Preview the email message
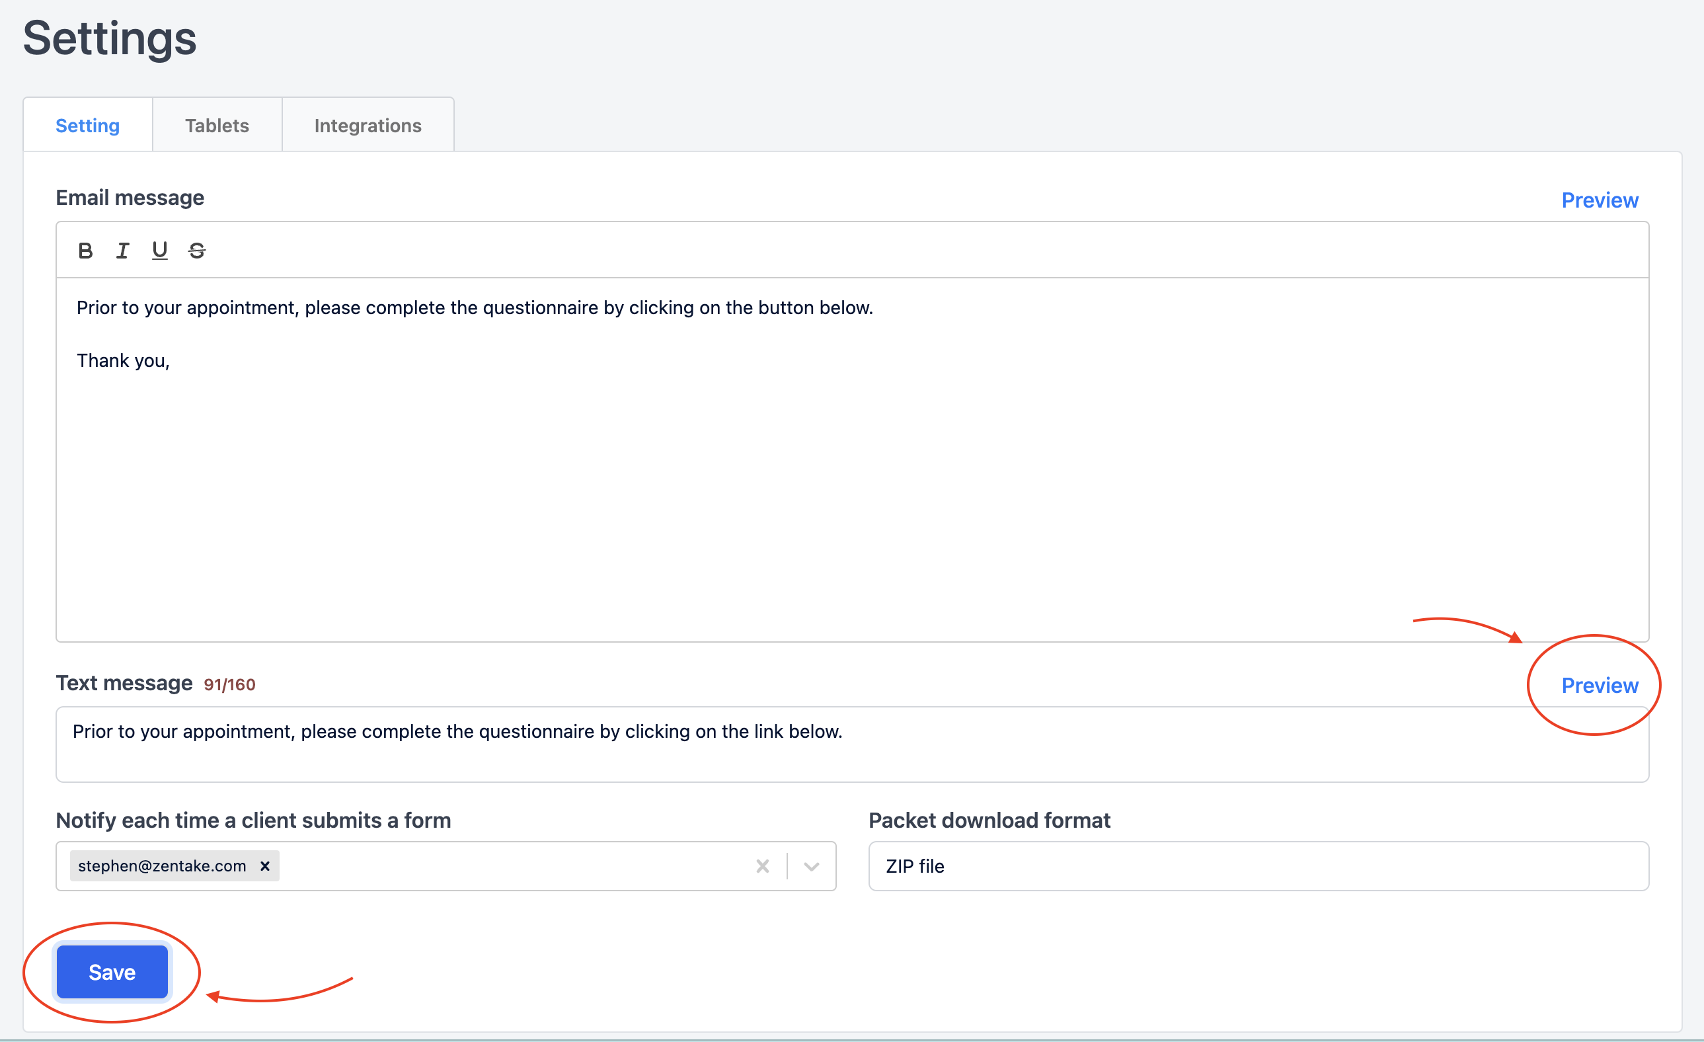This screenshot has width=1704, height=1042. click(1599, 200)
